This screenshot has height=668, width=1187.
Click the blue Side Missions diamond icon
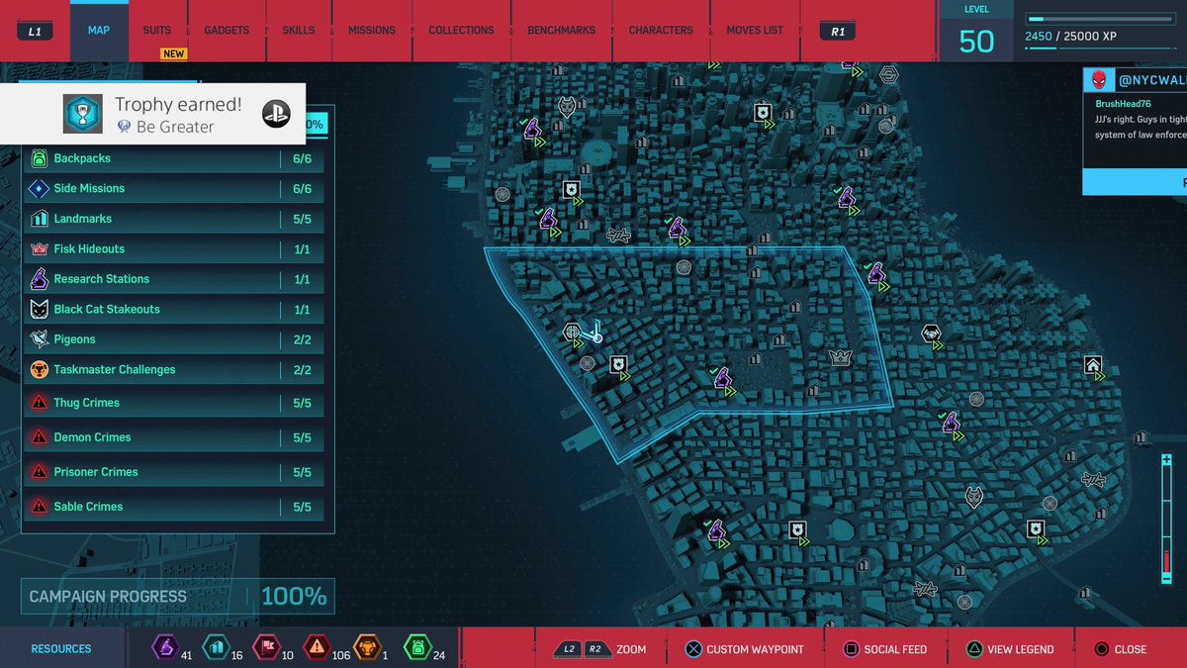(x=40, y=188)
